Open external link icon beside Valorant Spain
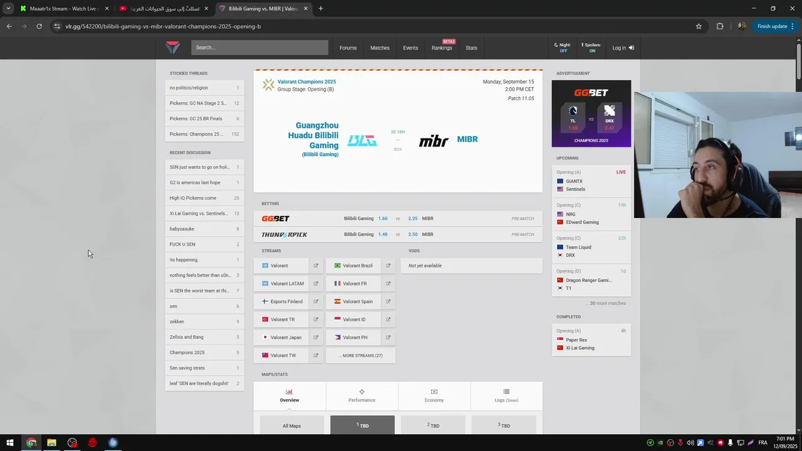The width and height of the screenshot is (802, 451). tap(388, 301)
